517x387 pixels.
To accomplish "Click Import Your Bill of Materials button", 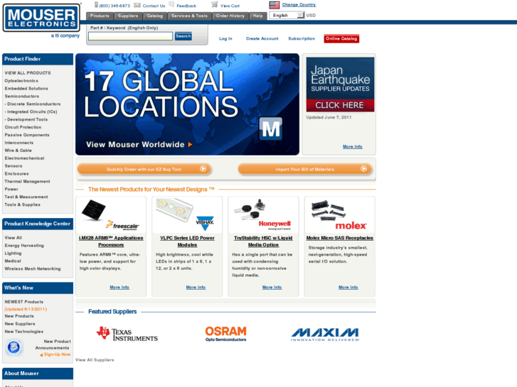I will [x=304, y=169].
